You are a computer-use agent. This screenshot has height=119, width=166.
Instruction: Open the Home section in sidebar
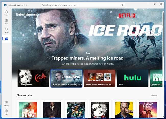[x=6, y=13]
